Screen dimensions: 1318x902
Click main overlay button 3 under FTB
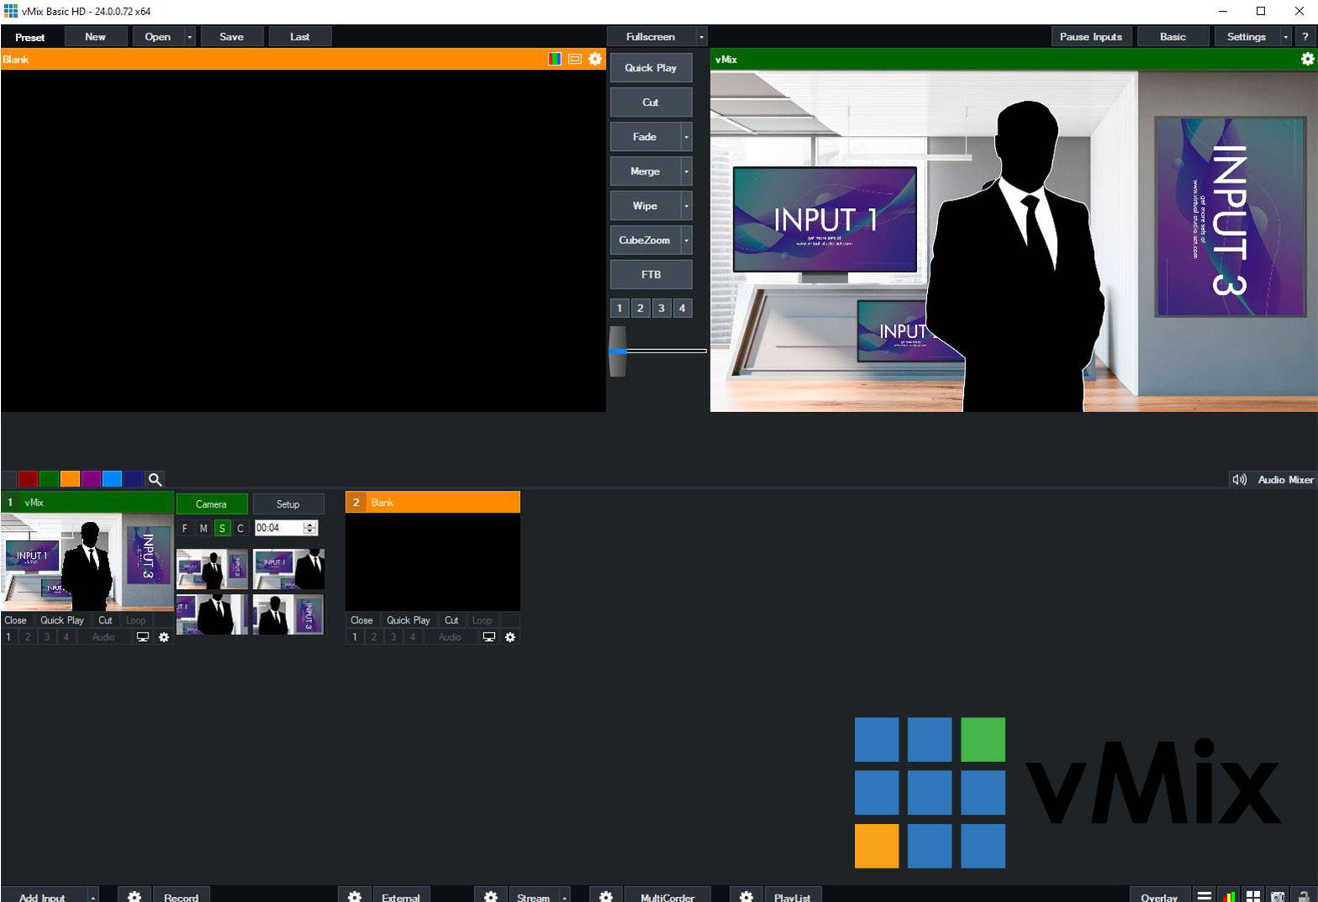pos(661,308)
